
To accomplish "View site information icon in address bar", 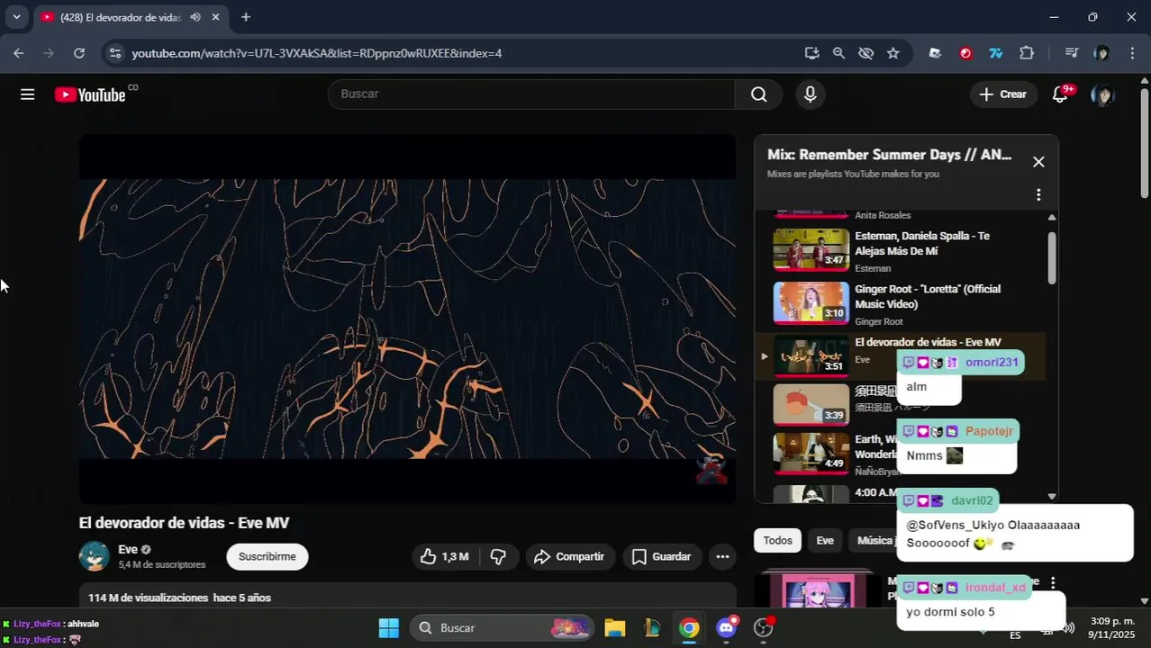I will coord(114,53).
